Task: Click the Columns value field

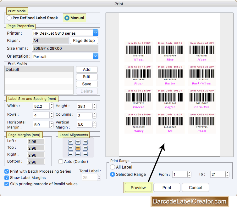Action: click(x=85, y=116)
